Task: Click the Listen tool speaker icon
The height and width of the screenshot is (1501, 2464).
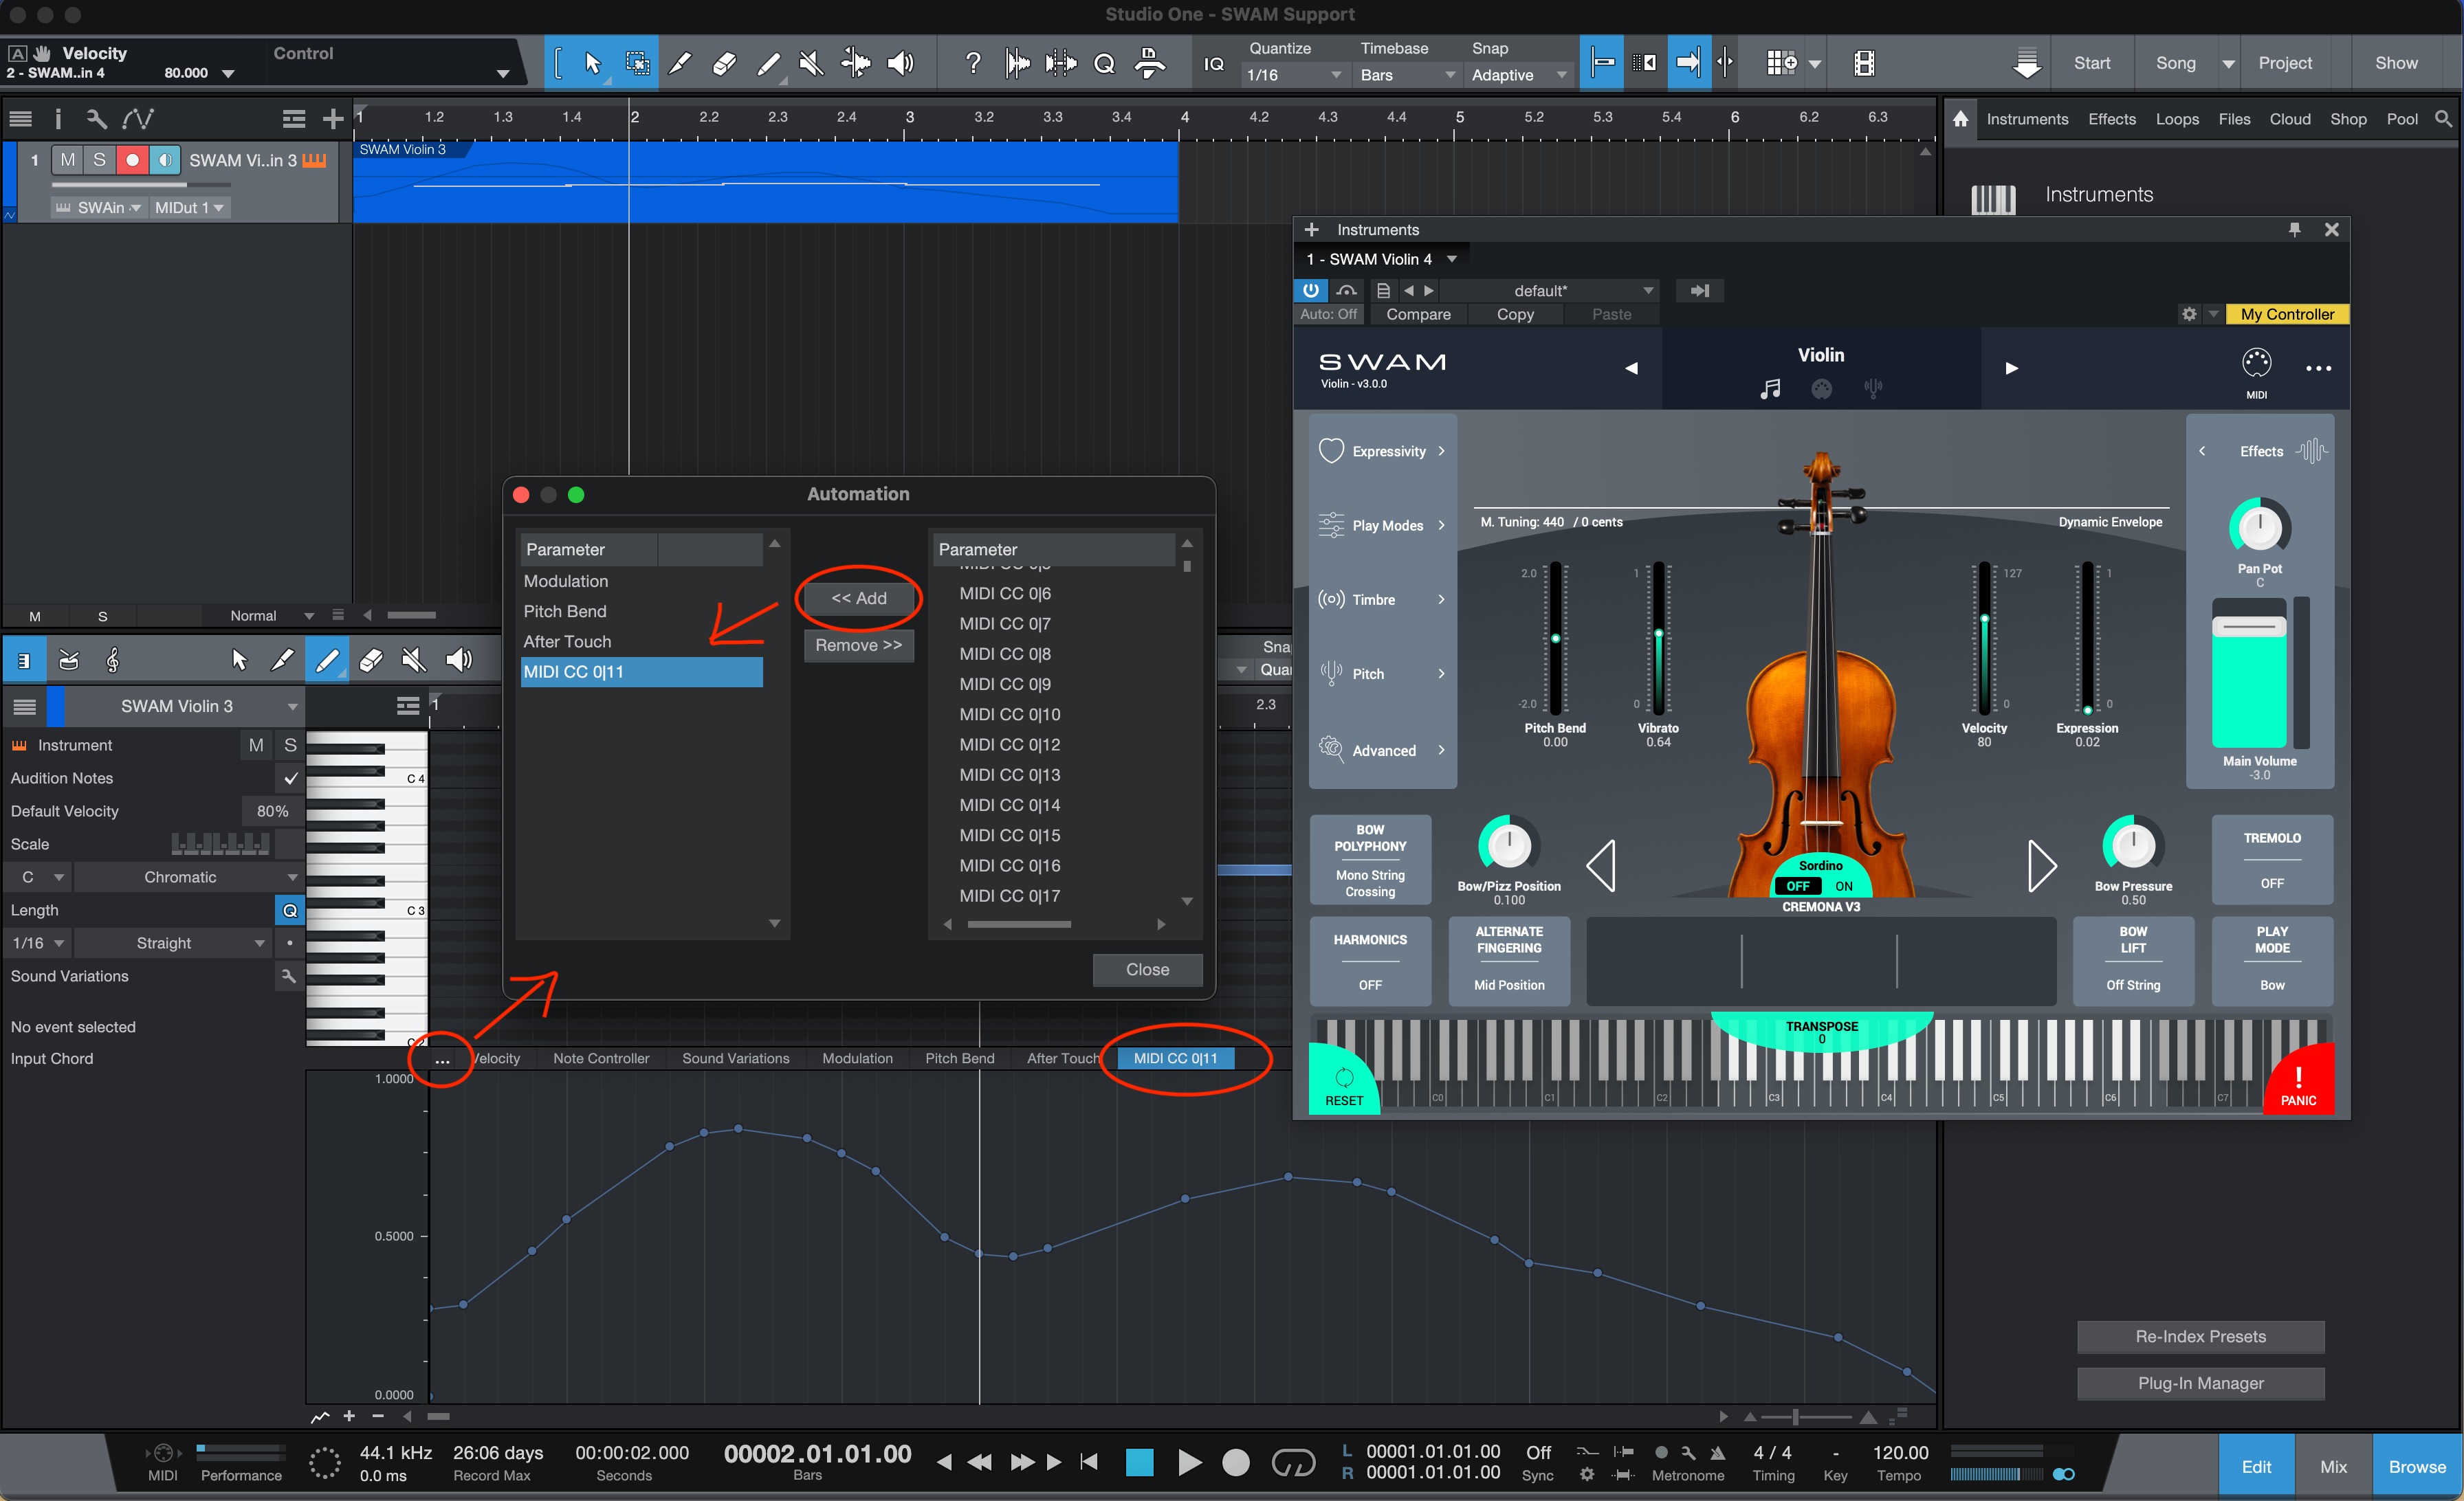Action: coord(901,64)
